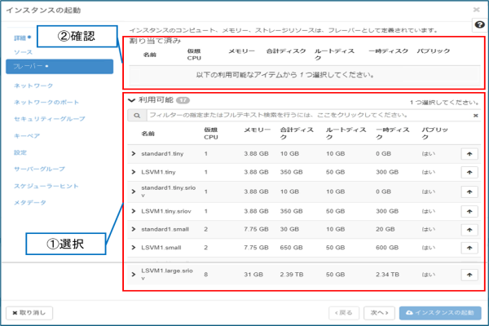Clear the filter search box with x
The image size is (489, 326).
click(x=475, y=116)
